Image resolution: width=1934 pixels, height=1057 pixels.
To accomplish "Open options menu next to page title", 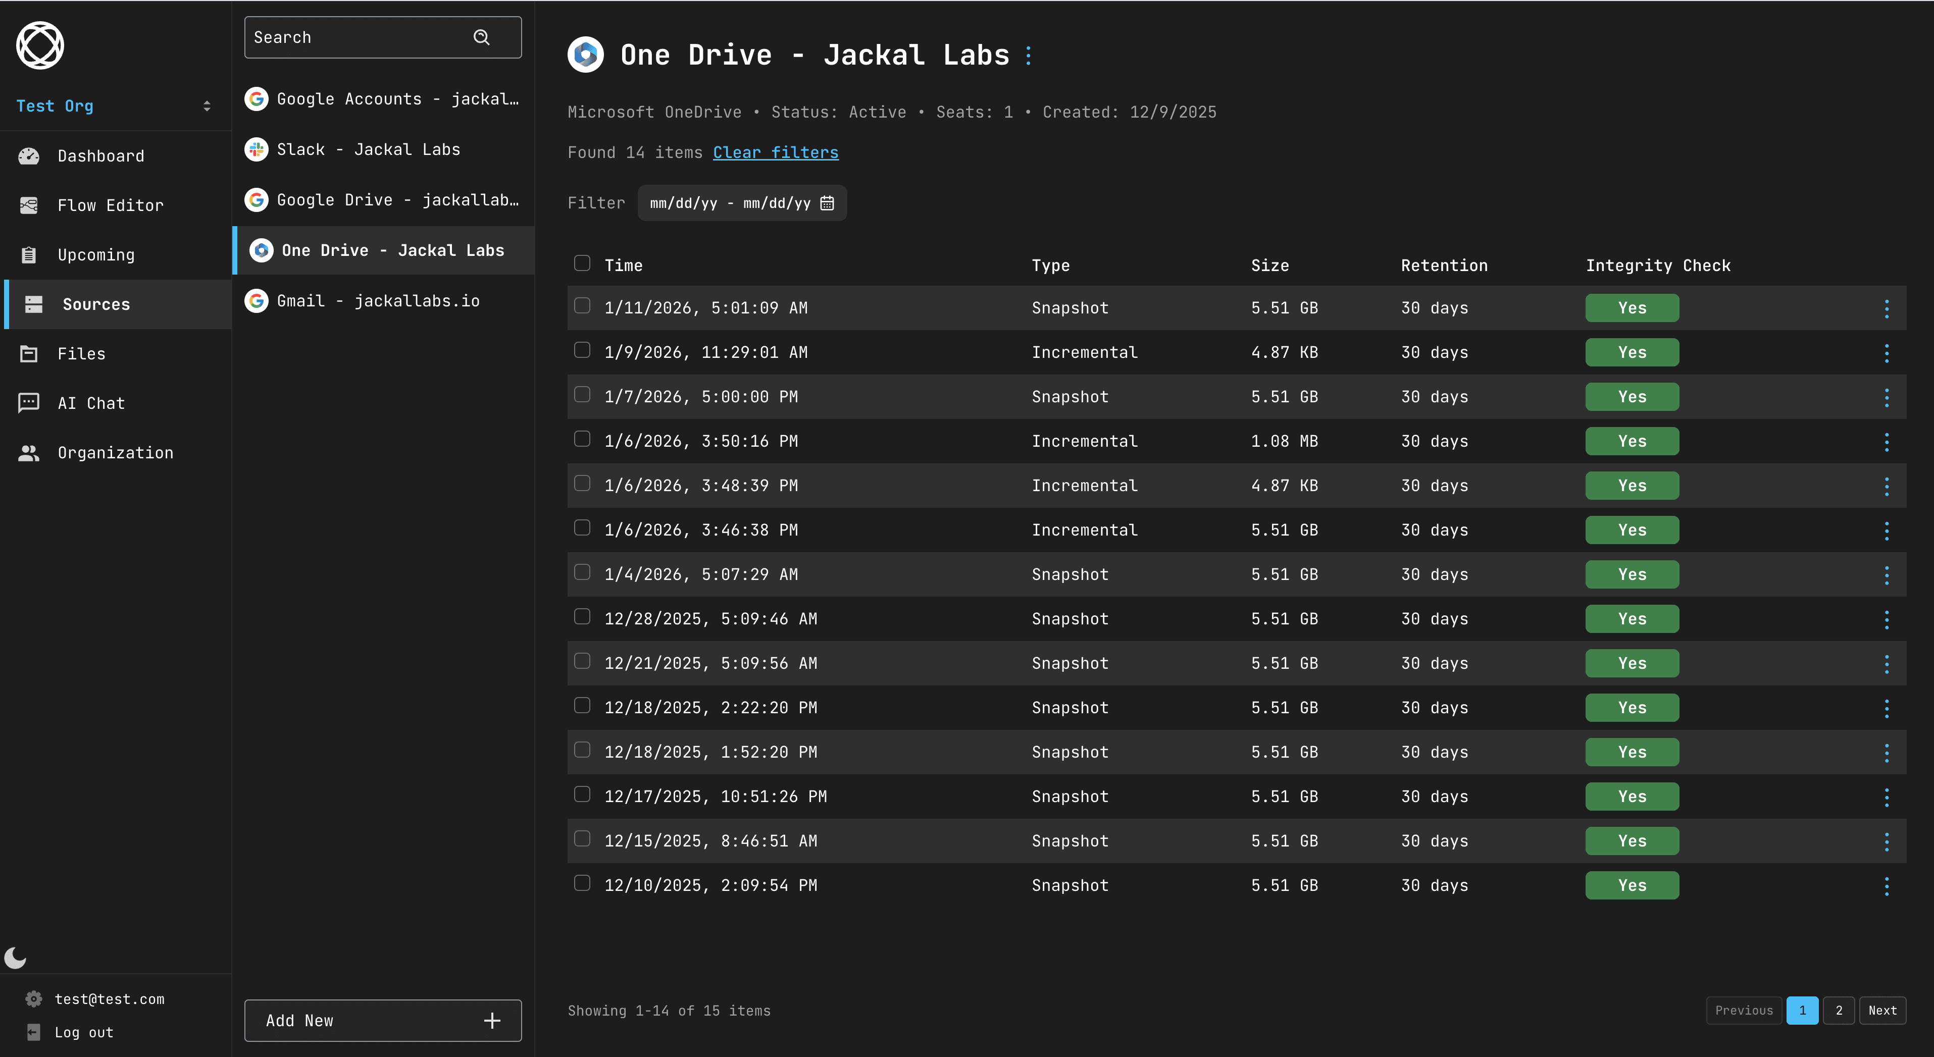I will [1028, 56].
